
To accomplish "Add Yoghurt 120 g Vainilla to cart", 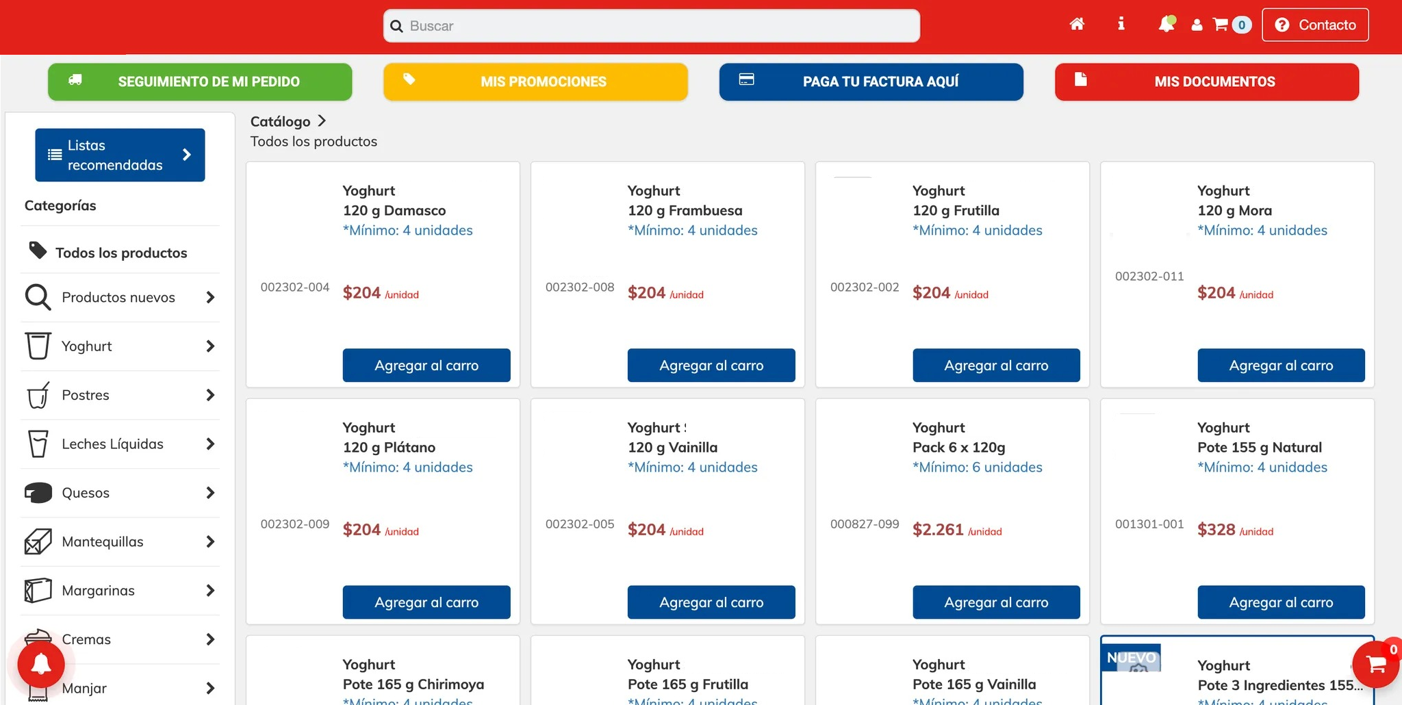I will pyautogui.click(x=711, y=602).
